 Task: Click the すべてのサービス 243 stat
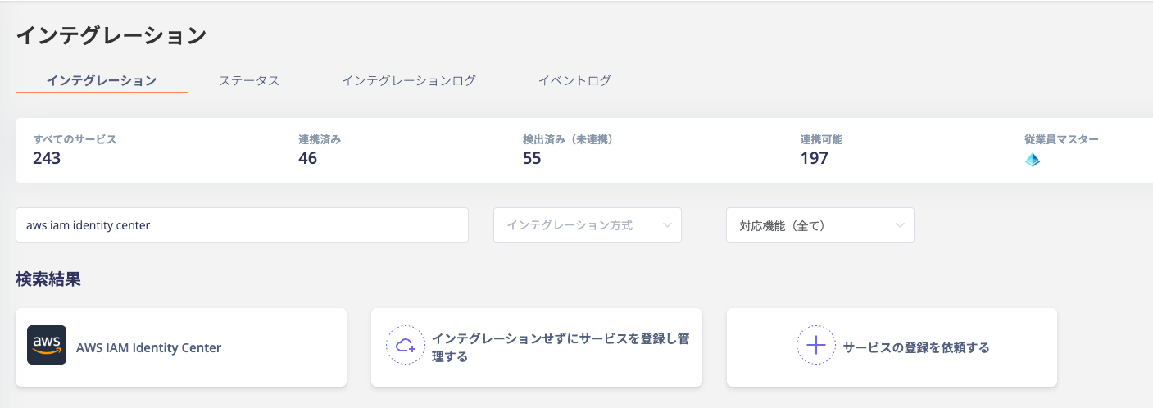coord(75,149)
